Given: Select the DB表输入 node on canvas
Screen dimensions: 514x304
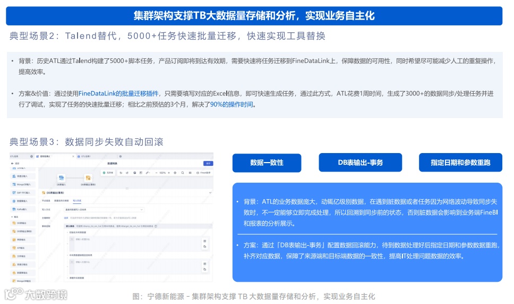Looking at the screenshot, I should pos(61,178).
